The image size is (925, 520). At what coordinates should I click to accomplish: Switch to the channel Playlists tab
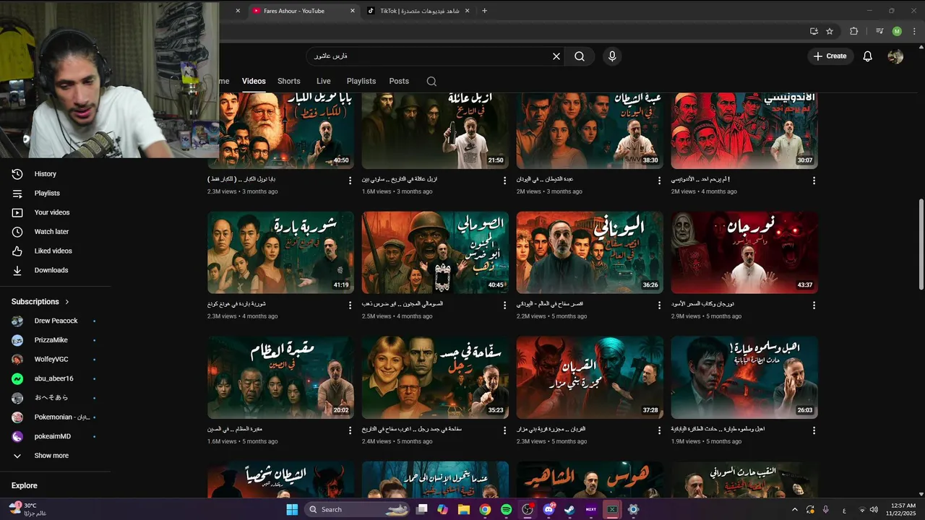coord(361,82)
